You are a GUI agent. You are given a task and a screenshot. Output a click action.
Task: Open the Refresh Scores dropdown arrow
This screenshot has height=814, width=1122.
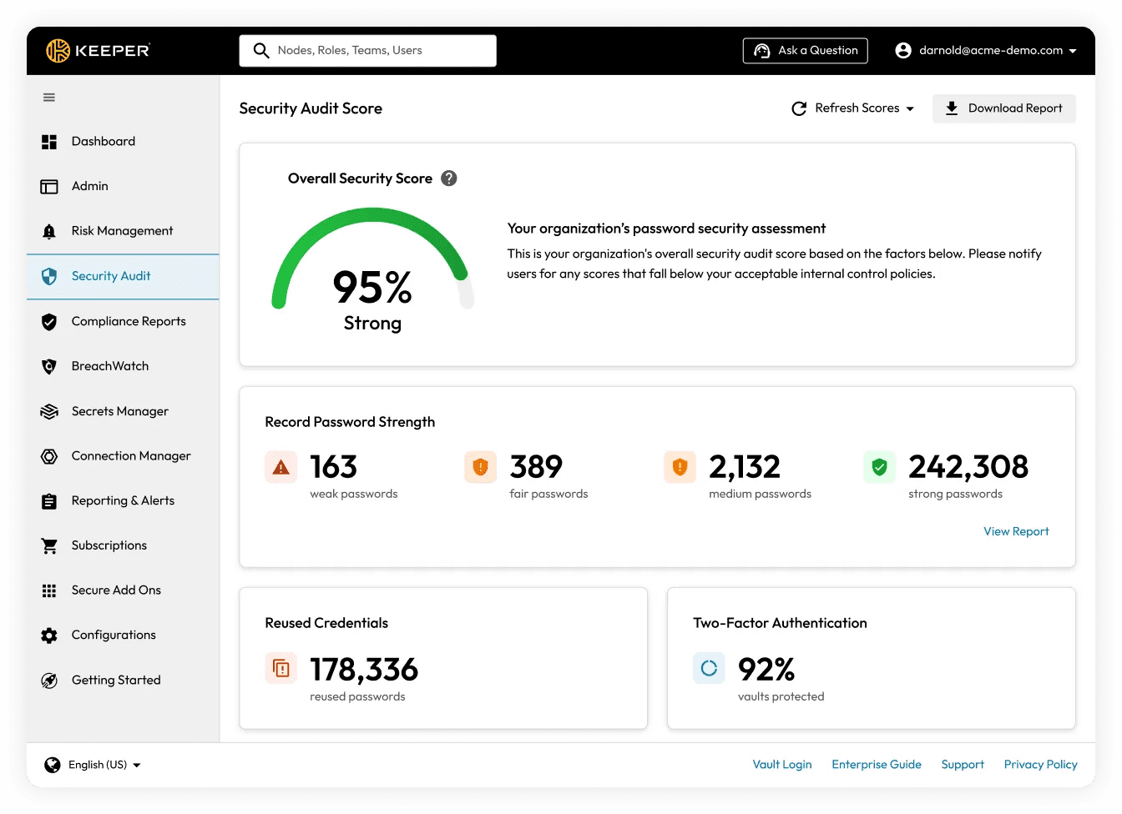(x=910, y=109)
